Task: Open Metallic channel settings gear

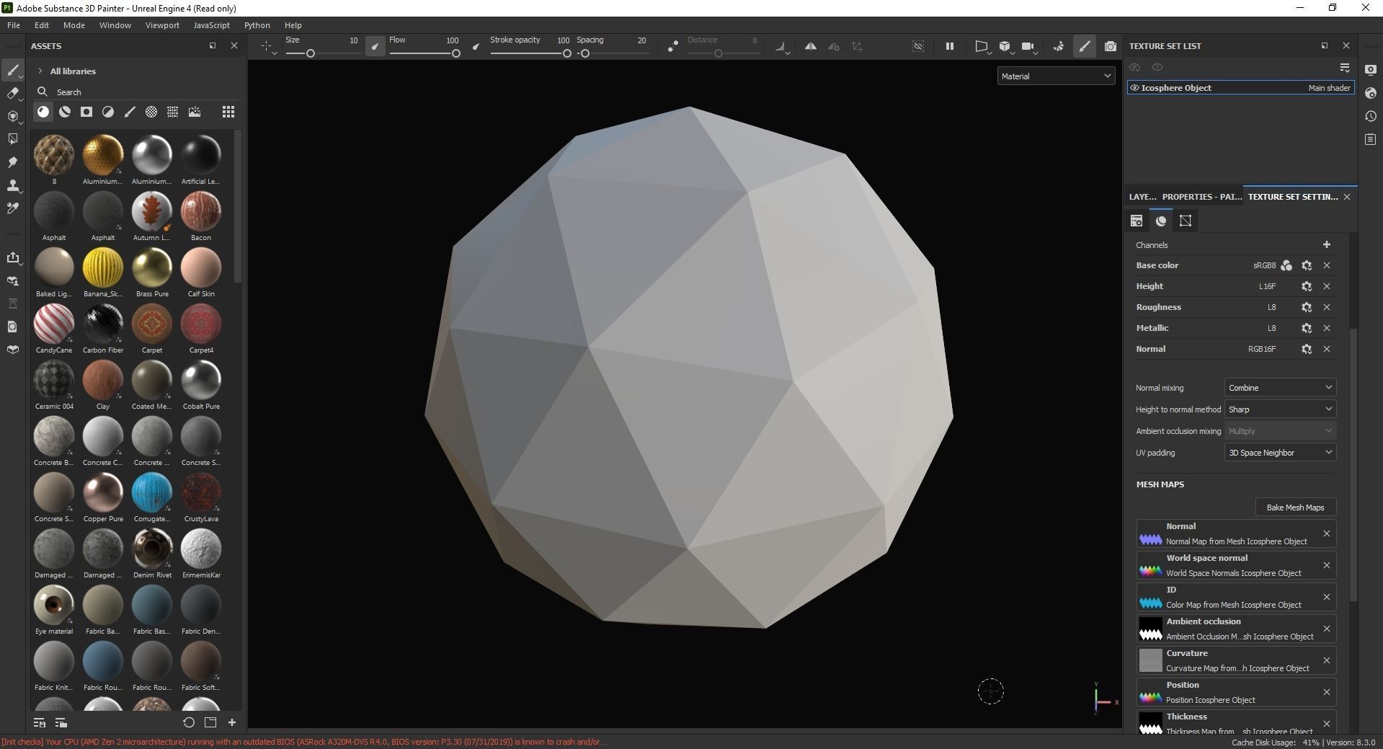Action: (x=1306, y=328)
